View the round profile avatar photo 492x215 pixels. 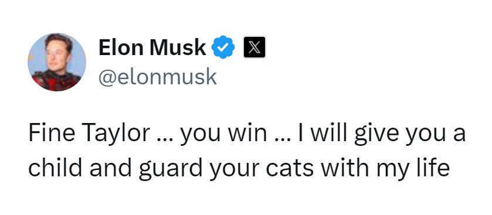(57, 62)
